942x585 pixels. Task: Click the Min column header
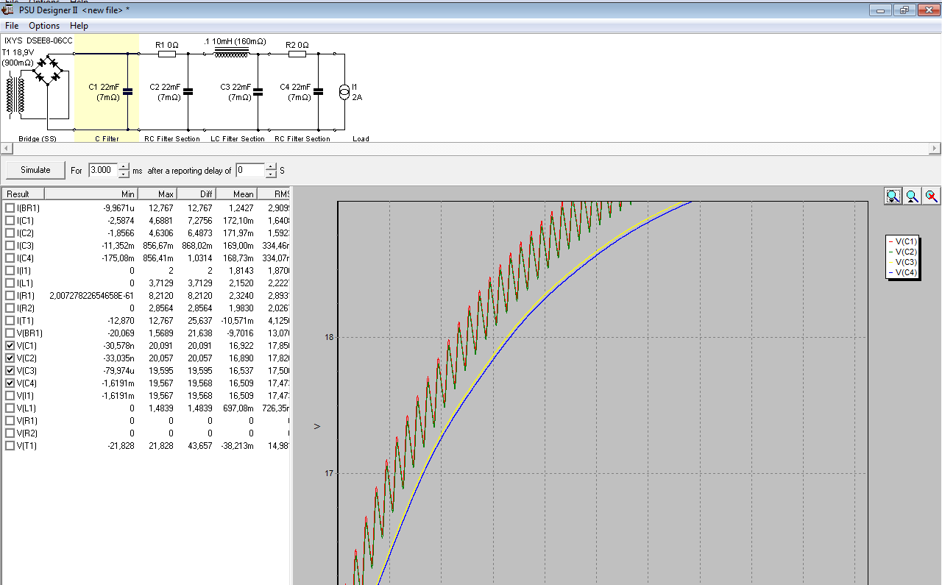point(91,194)
